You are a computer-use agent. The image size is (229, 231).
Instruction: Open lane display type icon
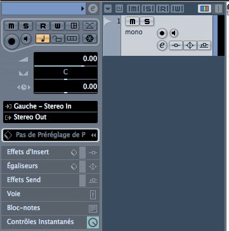pyautogui.click(x=72, y=39)
